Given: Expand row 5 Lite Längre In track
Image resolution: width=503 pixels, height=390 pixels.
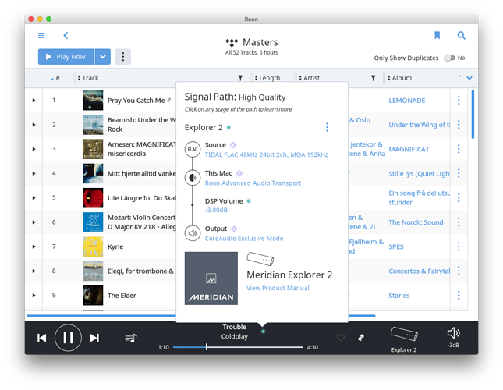Looking at the screenshot, I should point(34,198).
